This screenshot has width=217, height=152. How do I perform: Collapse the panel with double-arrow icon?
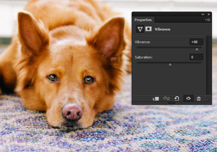pos(203,14)
